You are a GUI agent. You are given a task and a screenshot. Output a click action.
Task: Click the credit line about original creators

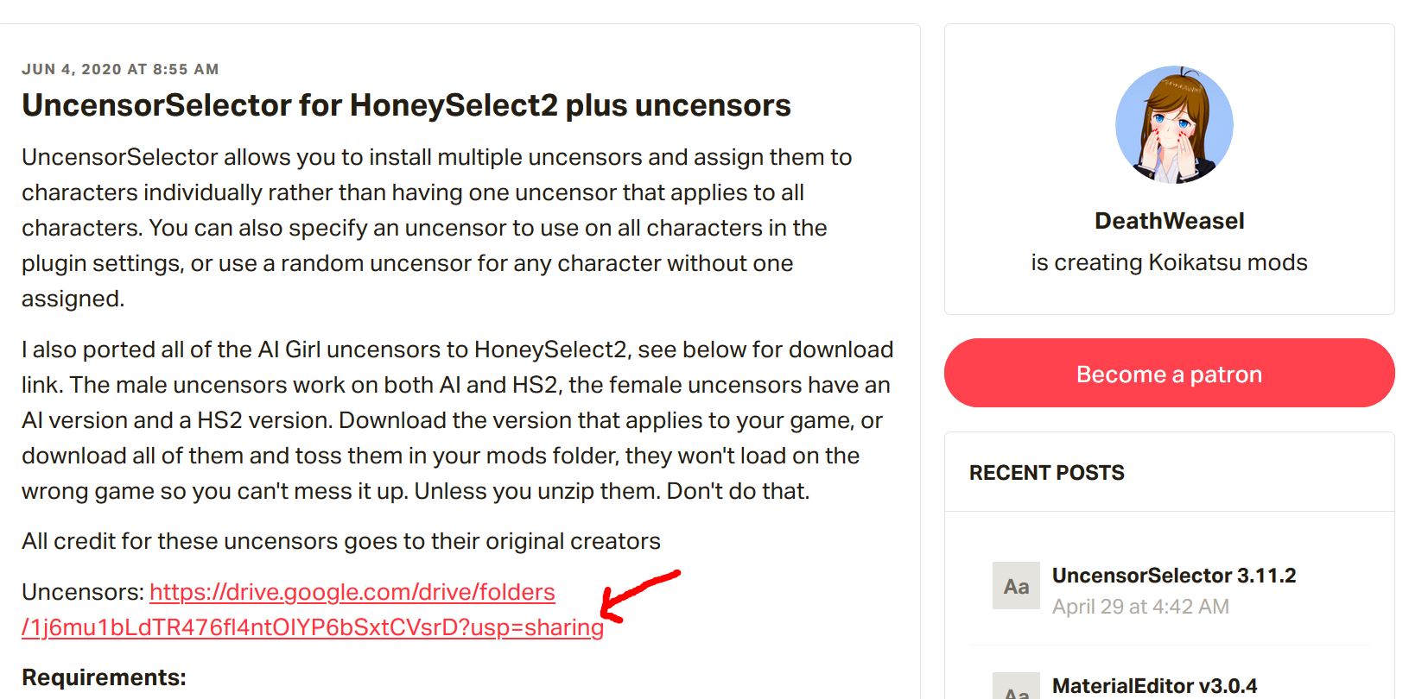(341, 541)
